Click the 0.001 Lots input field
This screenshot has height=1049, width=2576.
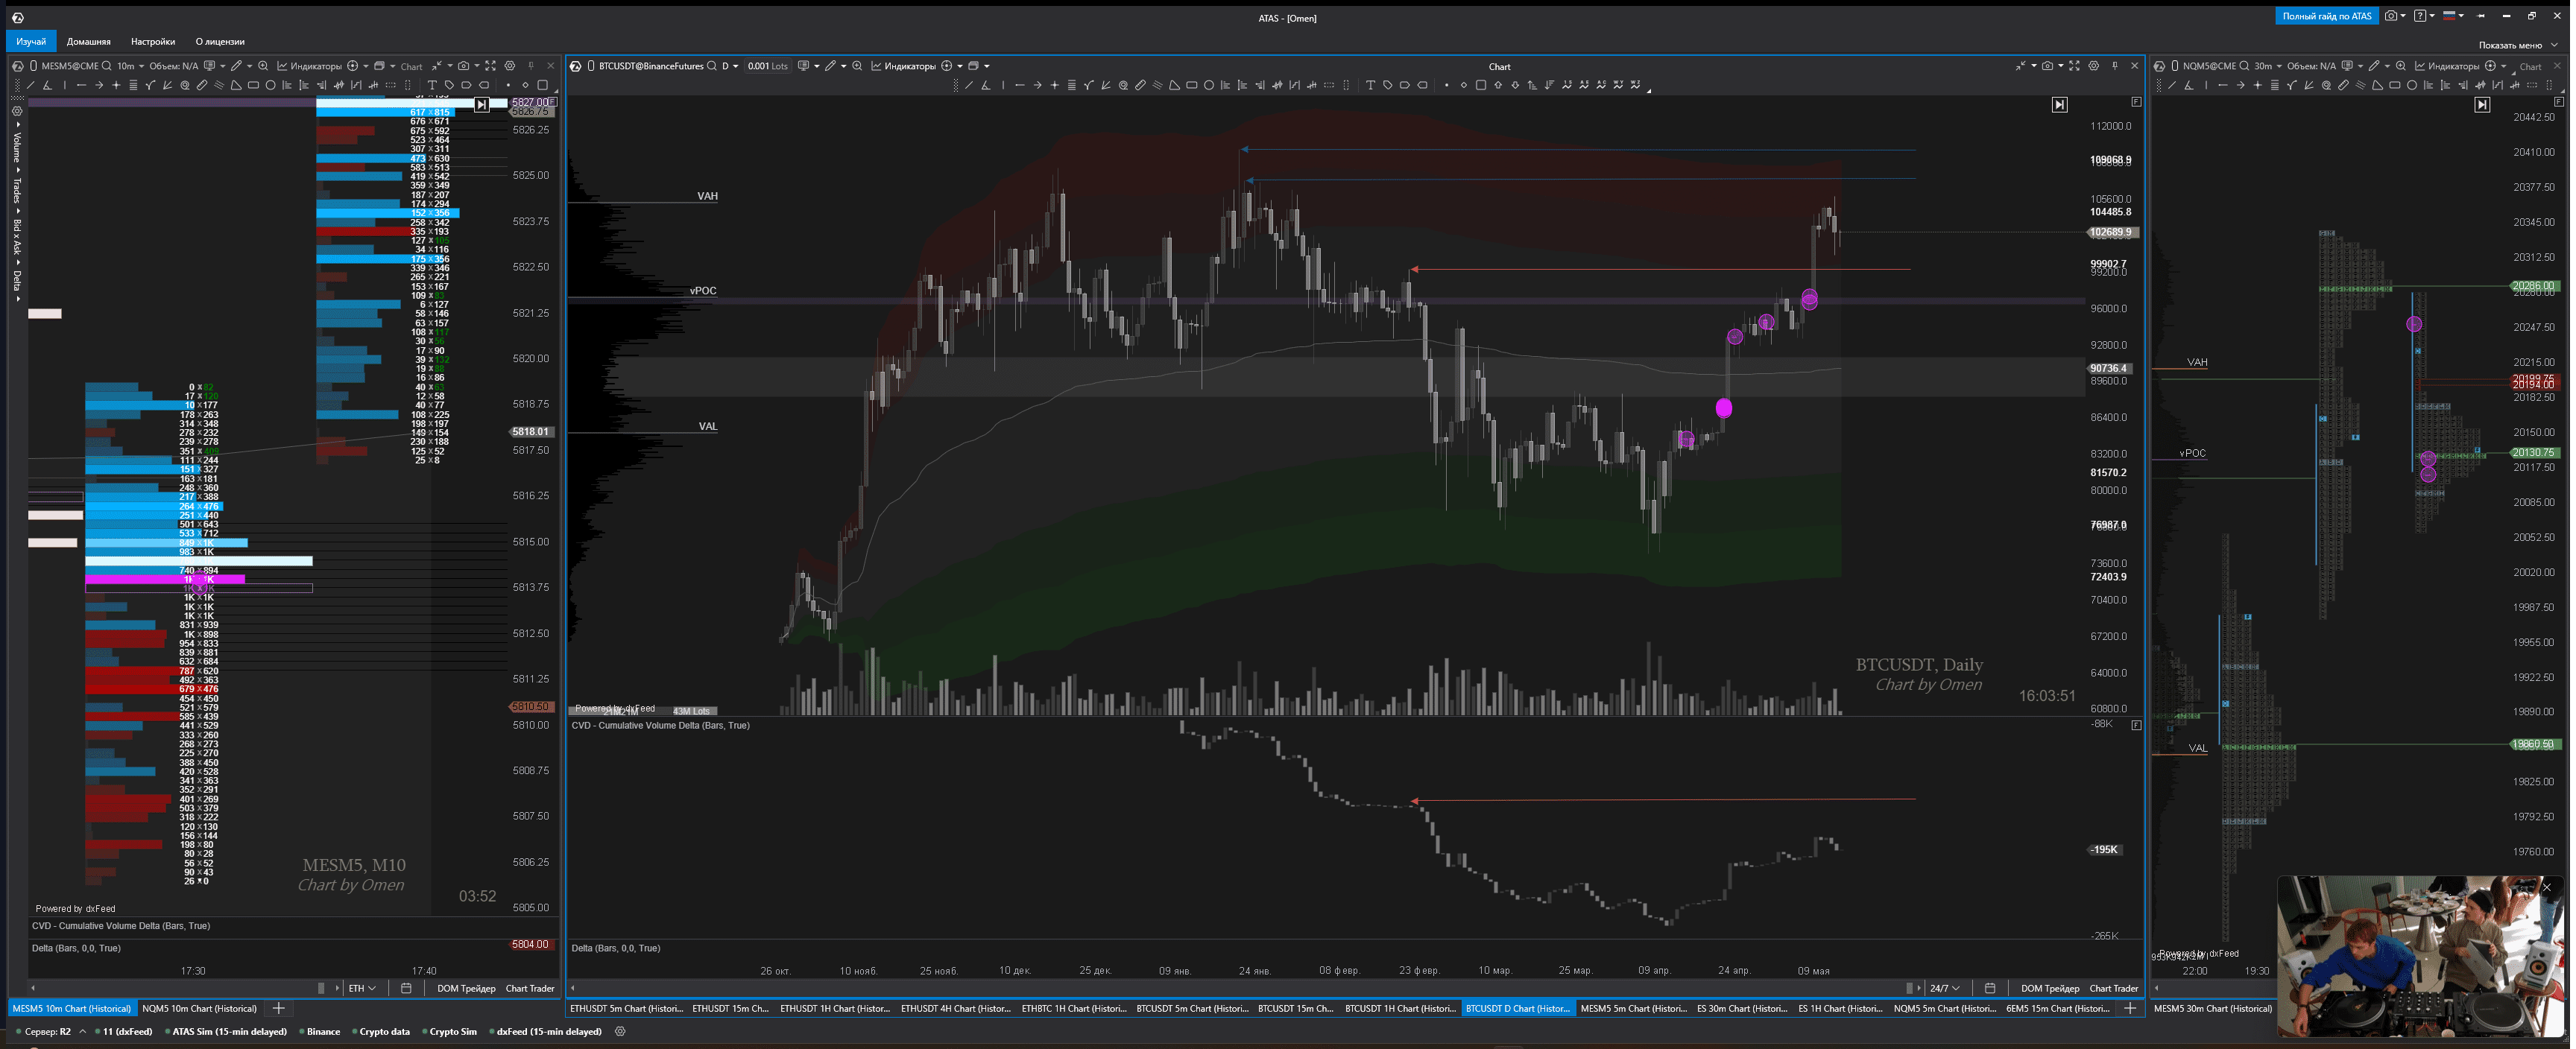click(768, 66)
